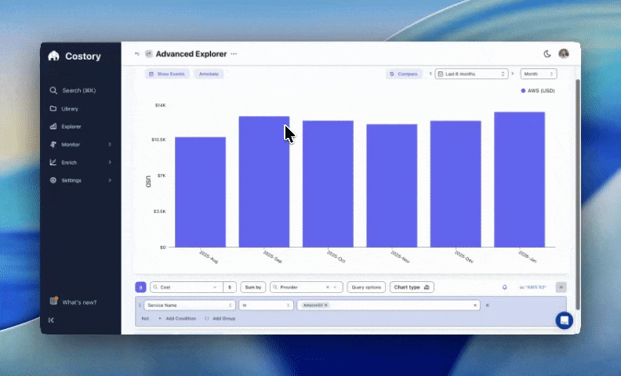Collapse the sidebar with the arrow icon
The width and height of the screenshot is (621, 376).
pos(51,320)
